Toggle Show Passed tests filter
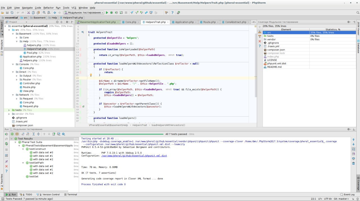Viewport: 360px width, 201px height. pyautogui.click(x=12, y=134)
